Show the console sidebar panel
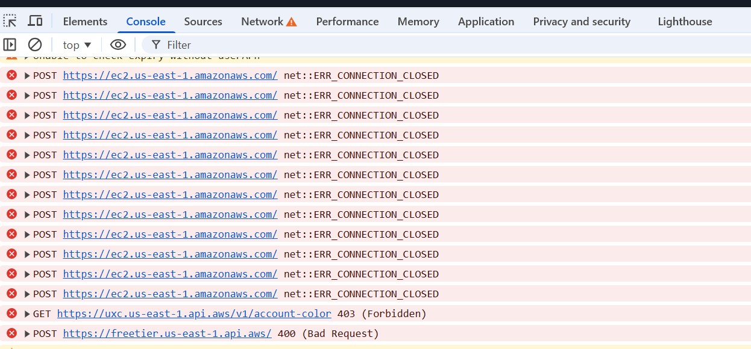This screenshot has width=751, height=349. (x=10, y=45)
